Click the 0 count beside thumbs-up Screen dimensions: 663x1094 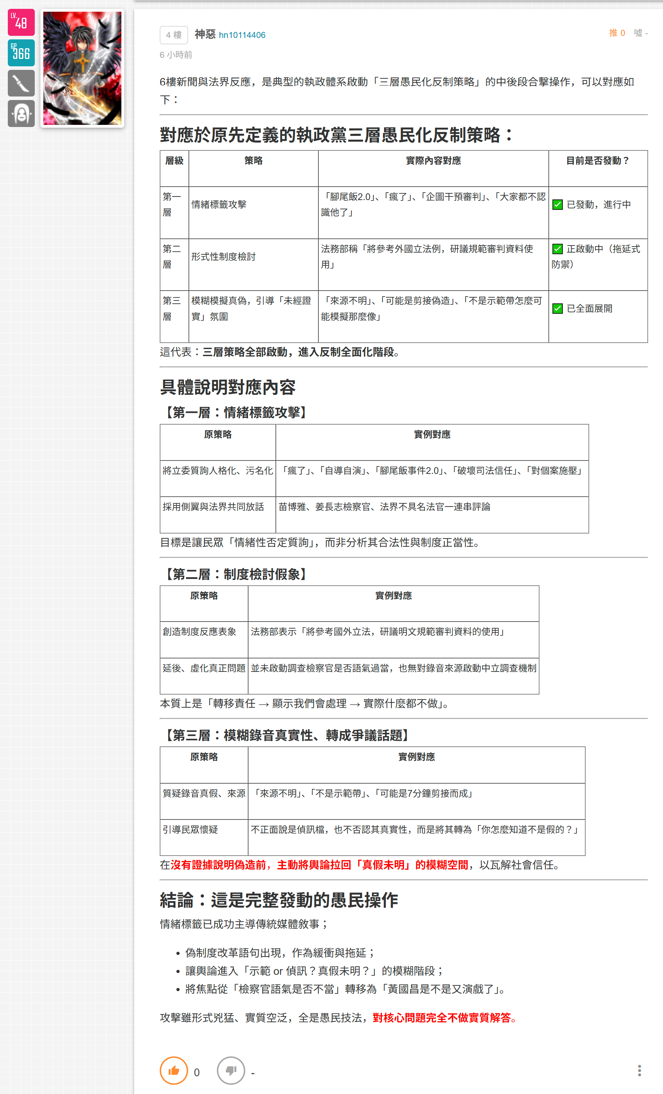197,1072
